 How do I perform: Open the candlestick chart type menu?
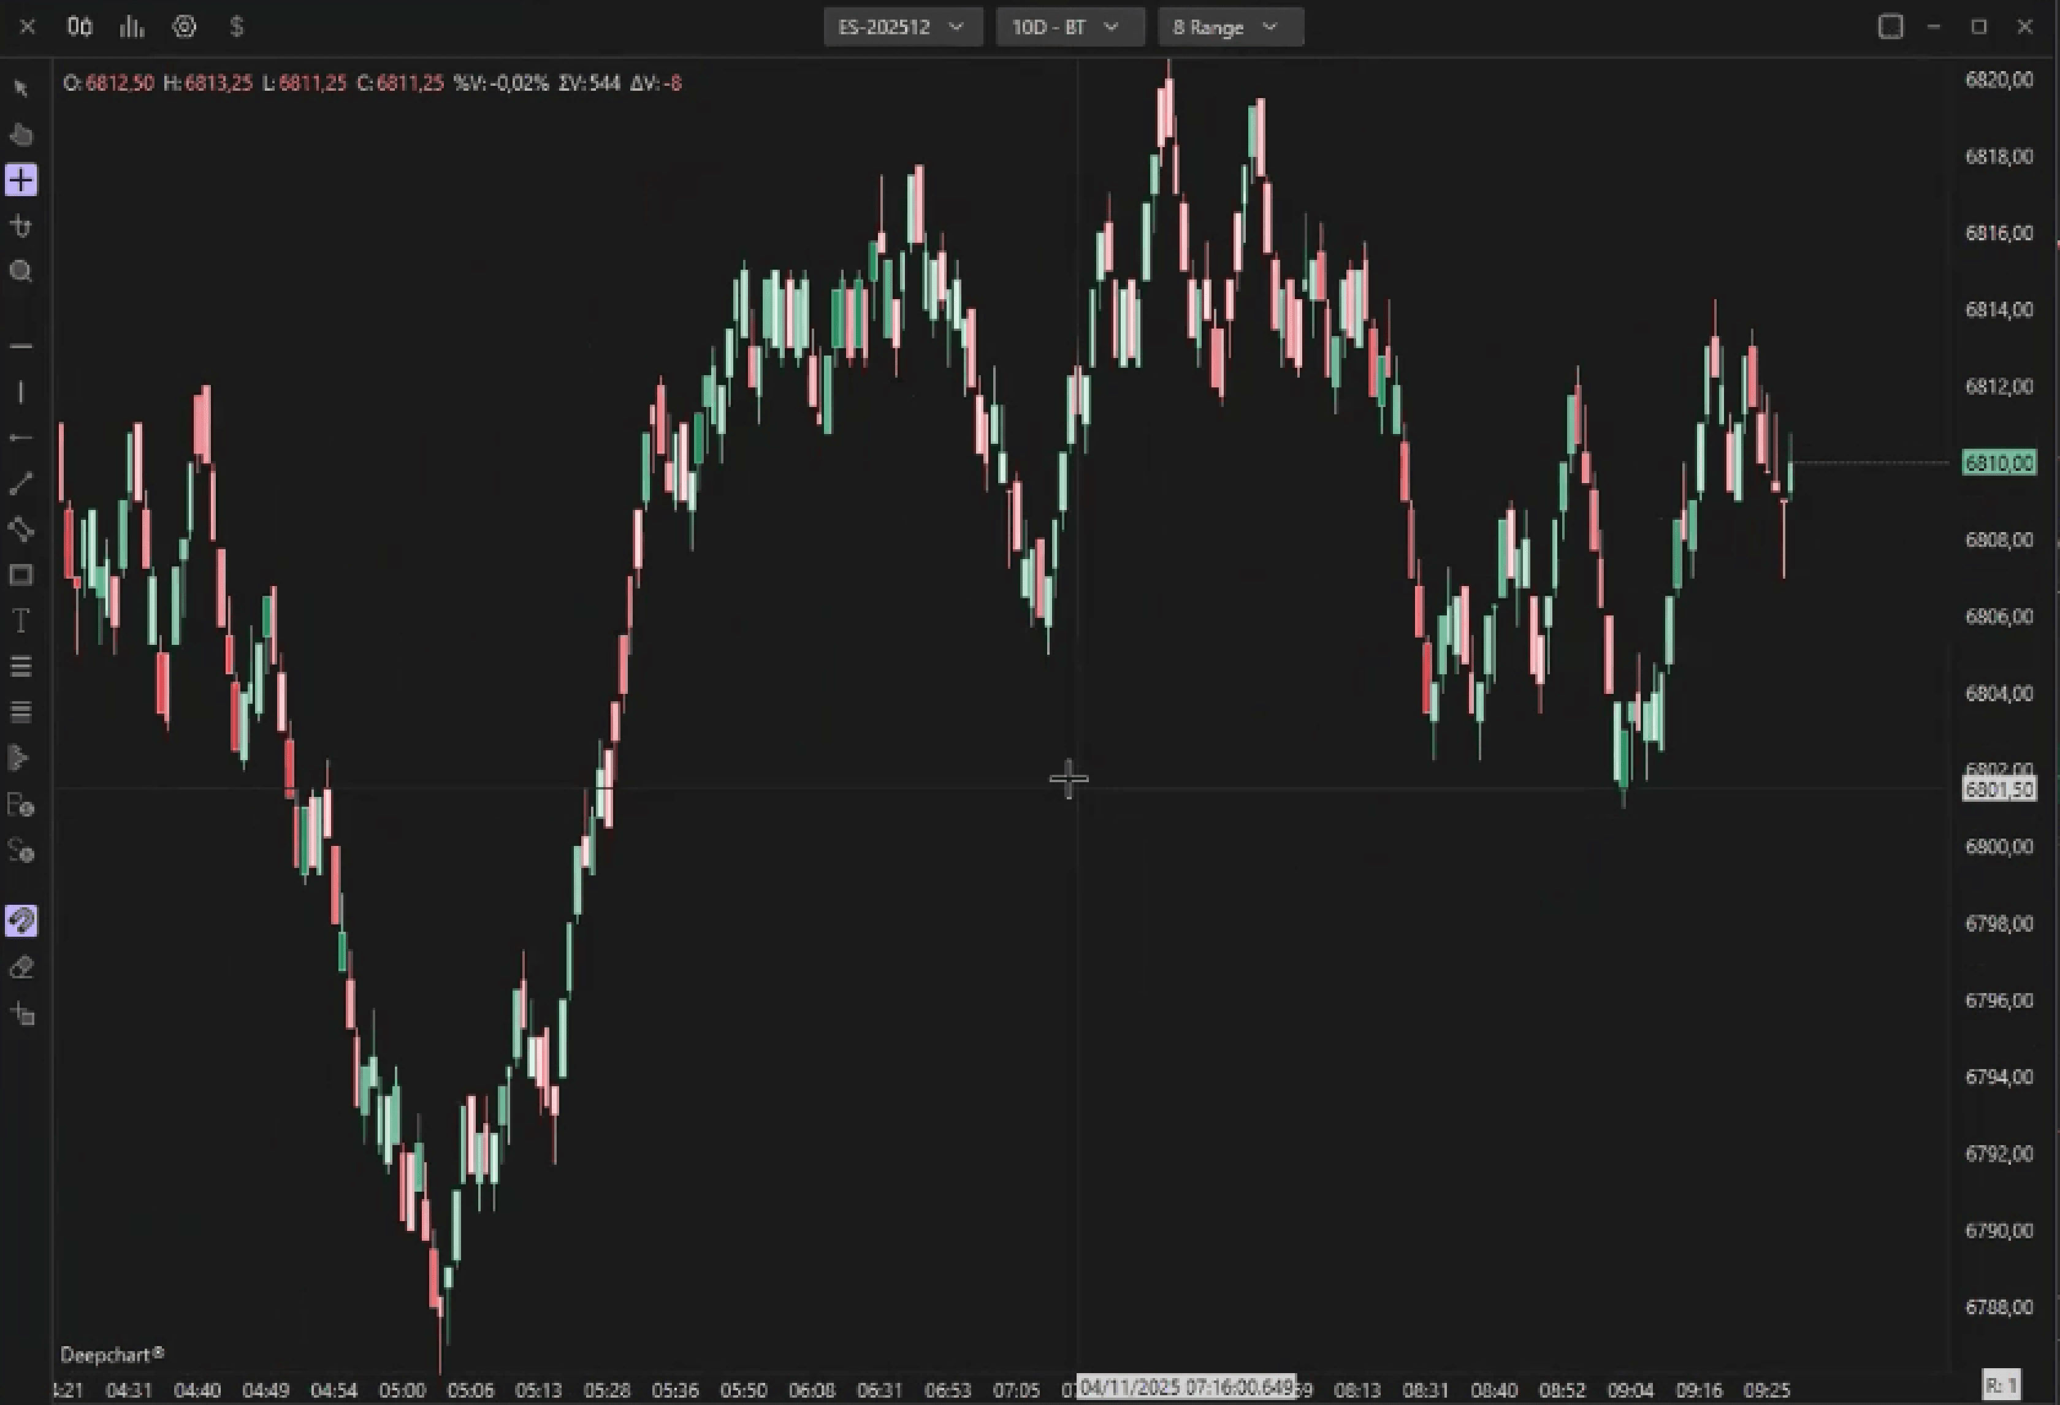(x=80, y=26)
